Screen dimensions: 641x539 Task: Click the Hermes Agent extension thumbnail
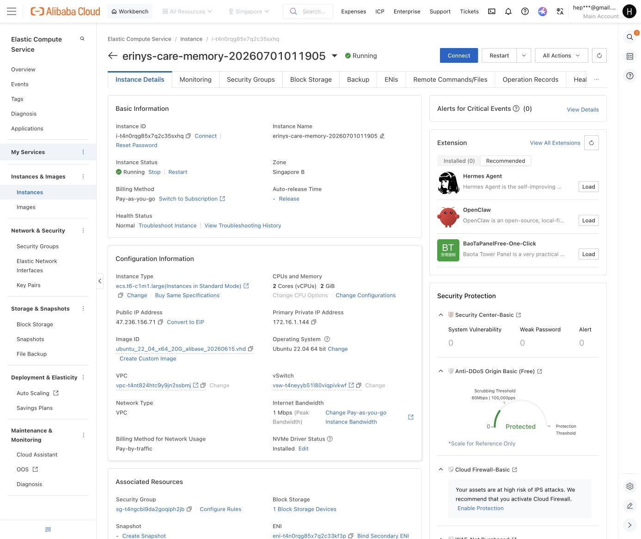tap(448, 182)
